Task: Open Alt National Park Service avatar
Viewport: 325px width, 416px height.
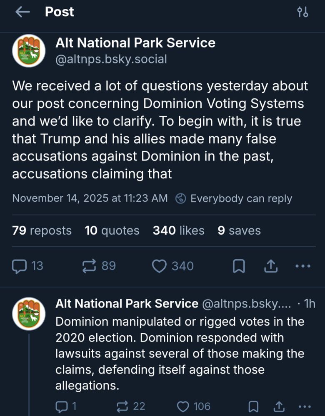Action: (28, 51)
